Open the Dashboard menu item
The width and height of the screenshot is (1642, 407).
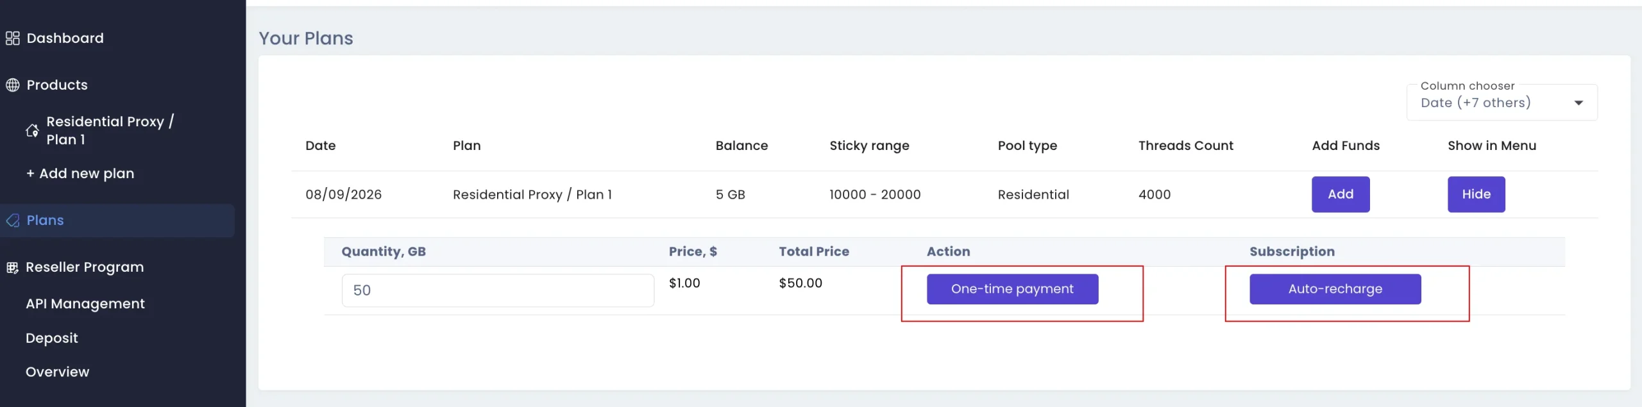[x=65, y=38]
